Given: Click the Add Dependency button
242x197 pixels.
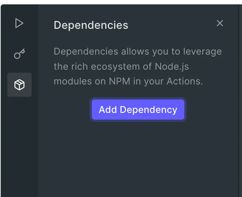Looking at the screenshot, I should (138, 110).
